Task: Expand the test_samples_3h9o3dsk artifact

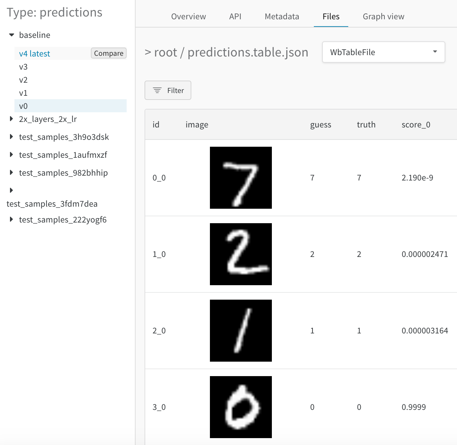Action: click(11, 137)
